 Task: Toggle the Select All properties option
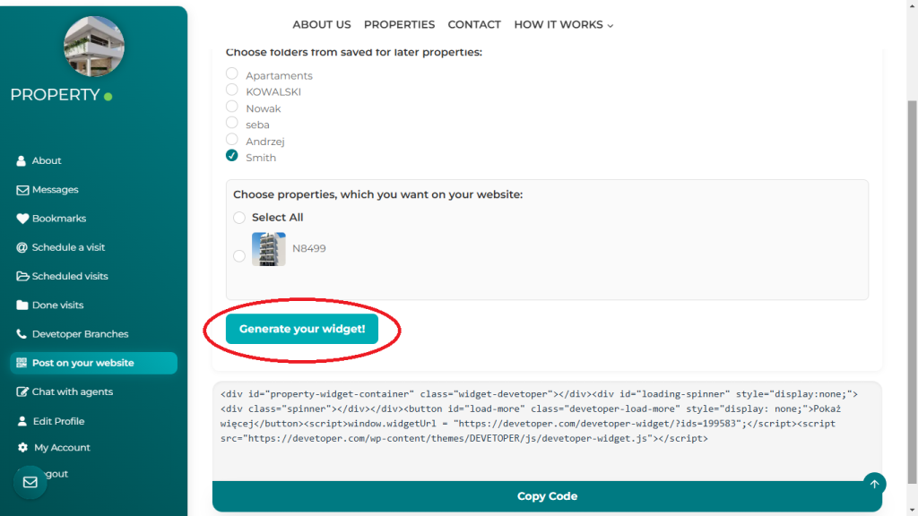pos(238,218)
